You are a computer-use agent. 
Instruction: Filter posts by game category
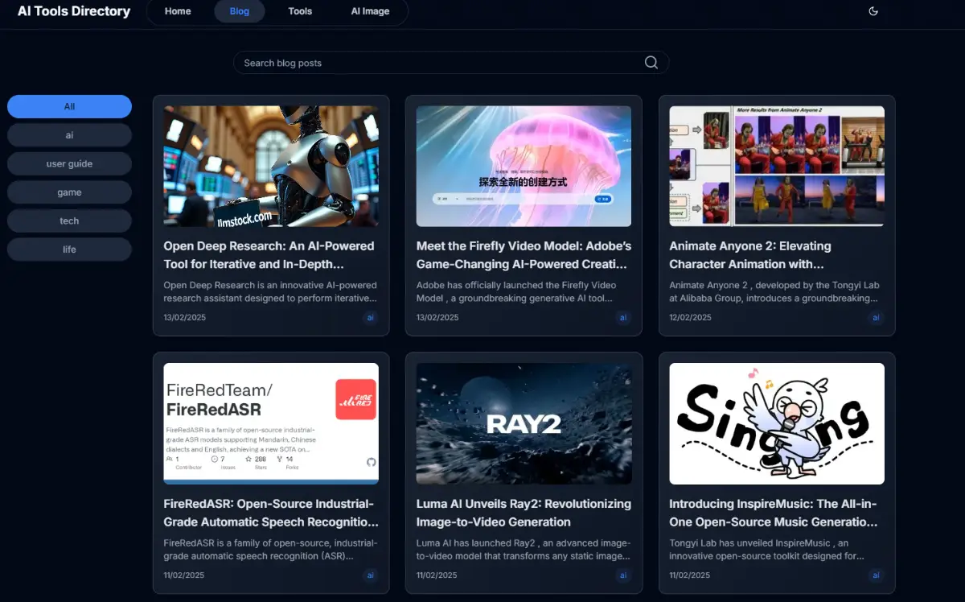tap(69, 192)
